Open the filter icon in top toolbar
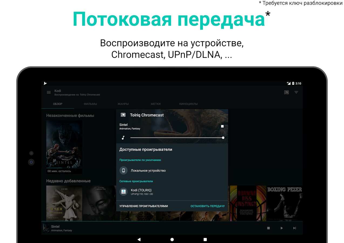Viewport: 344px width, 243px height. [296, 92]
